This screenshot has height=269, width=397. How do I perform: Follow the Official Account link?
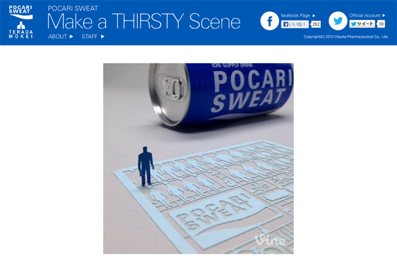click(x=365, y=15)
